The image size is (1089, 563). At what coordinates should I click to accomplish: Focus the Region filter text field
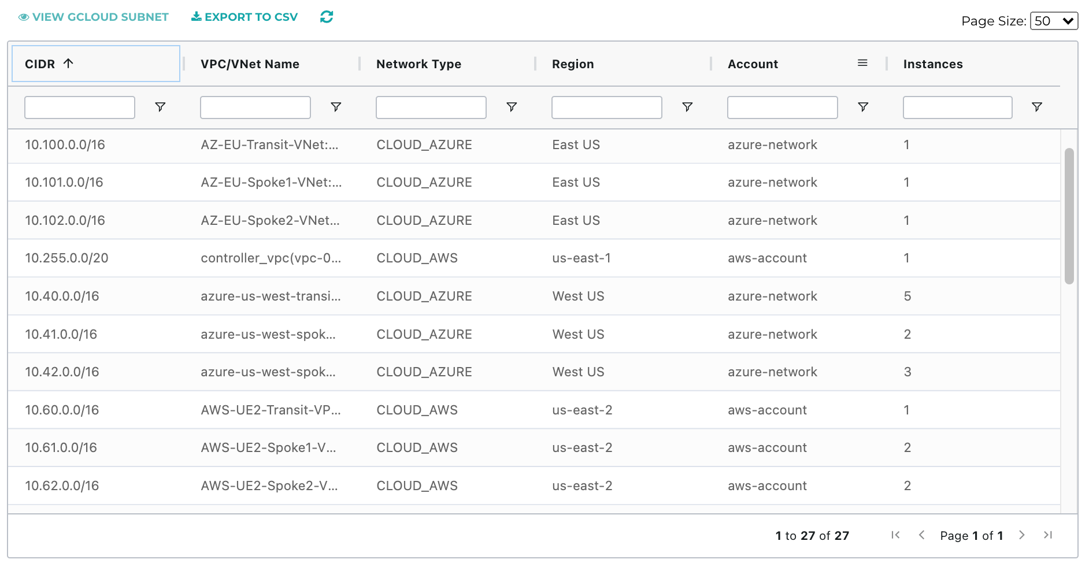[607, 108]
